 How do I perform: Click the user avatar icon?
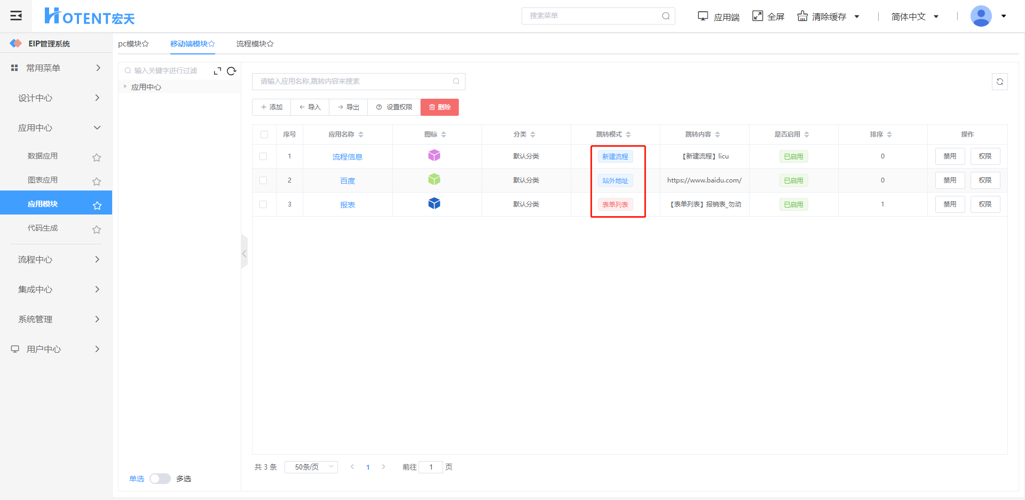click(x=981, y=16)
